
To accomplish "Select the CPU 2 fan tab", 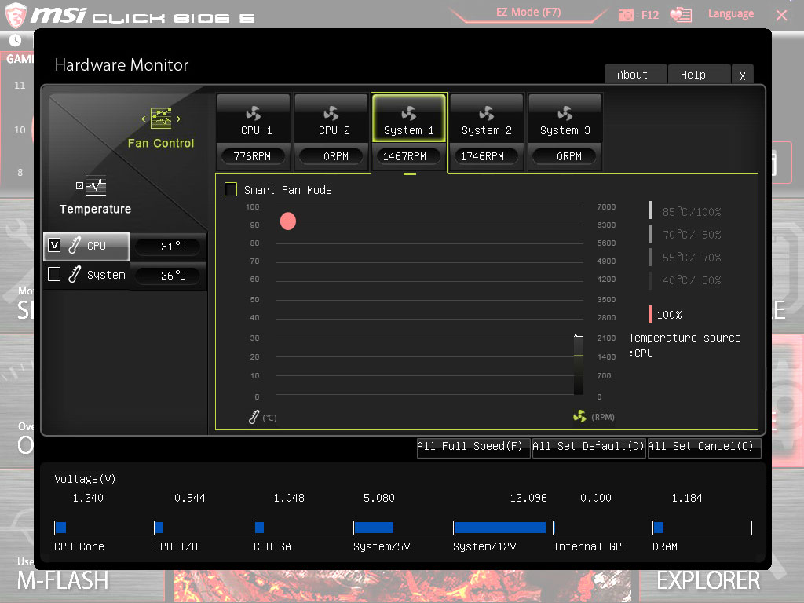I will 331,119.
